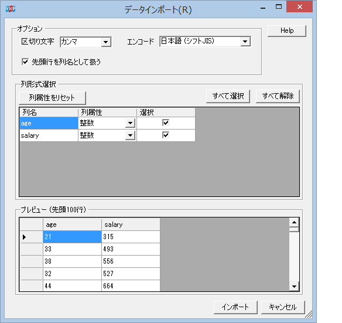Click the 列属性をリセット button
This screenshot has width=342, height=323.
52,98
